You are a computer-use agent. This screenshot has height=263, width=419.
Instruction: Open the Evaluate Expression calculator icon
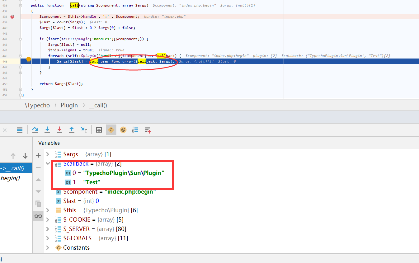99,130
